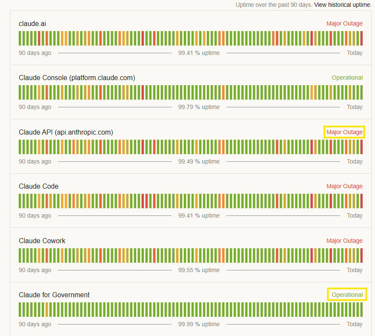Select the oldest day bar in Claude Cowork chart
The height and width of the screenshot is (336, 375).
[x=20, y=256]
